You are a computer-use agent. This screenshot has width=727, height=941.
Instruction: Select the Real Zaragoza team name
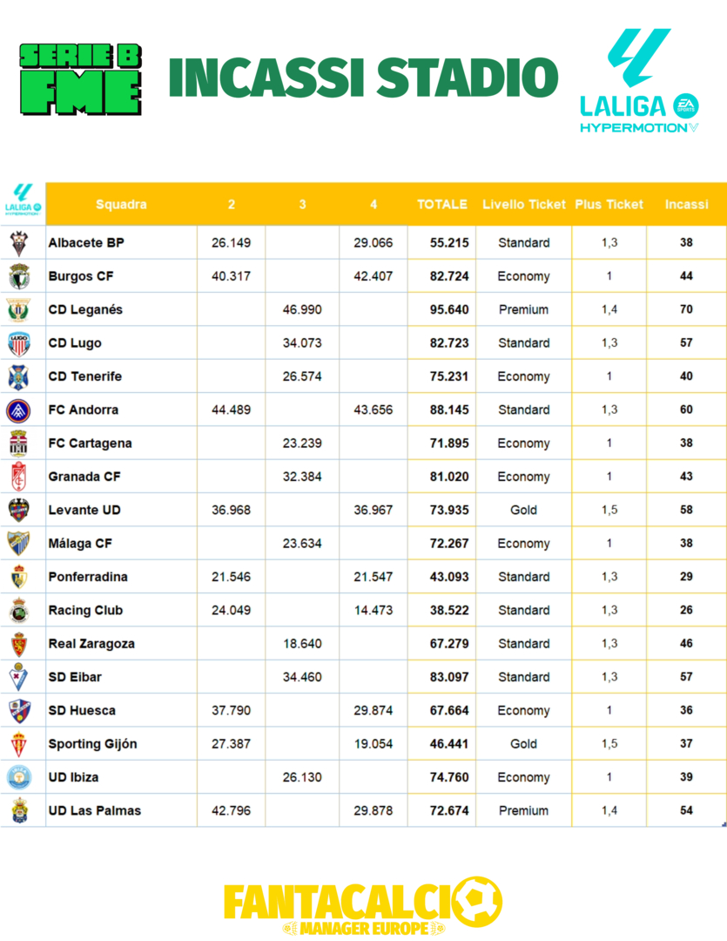pos(91,644)
